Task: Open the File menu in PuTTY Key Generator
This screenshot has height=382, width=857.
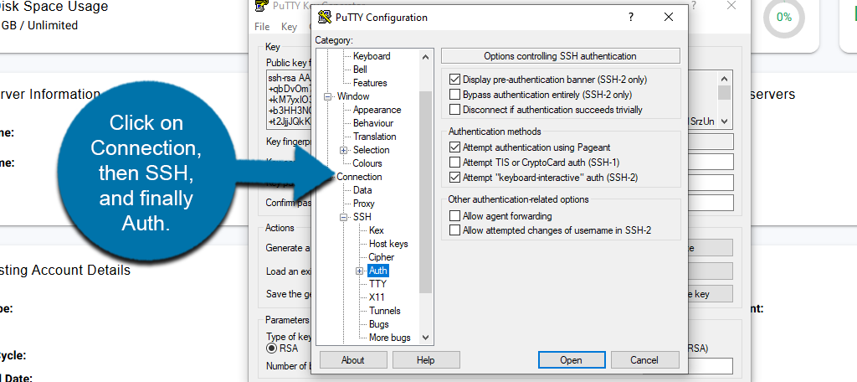Action: (x=262, y=27)
